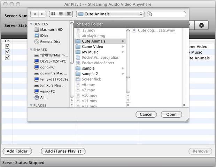The height and width of the screenshot is (167, 216).
Task: Click Add iTunes Playlist button
Action: (x=63, y=151)
